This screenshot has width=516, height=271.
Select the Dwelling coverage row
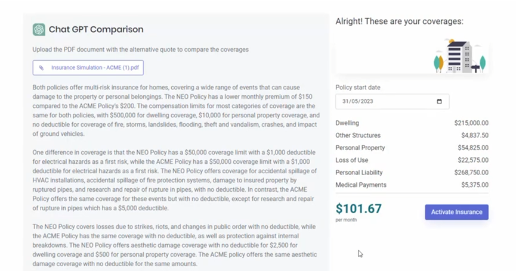[412, 123]
